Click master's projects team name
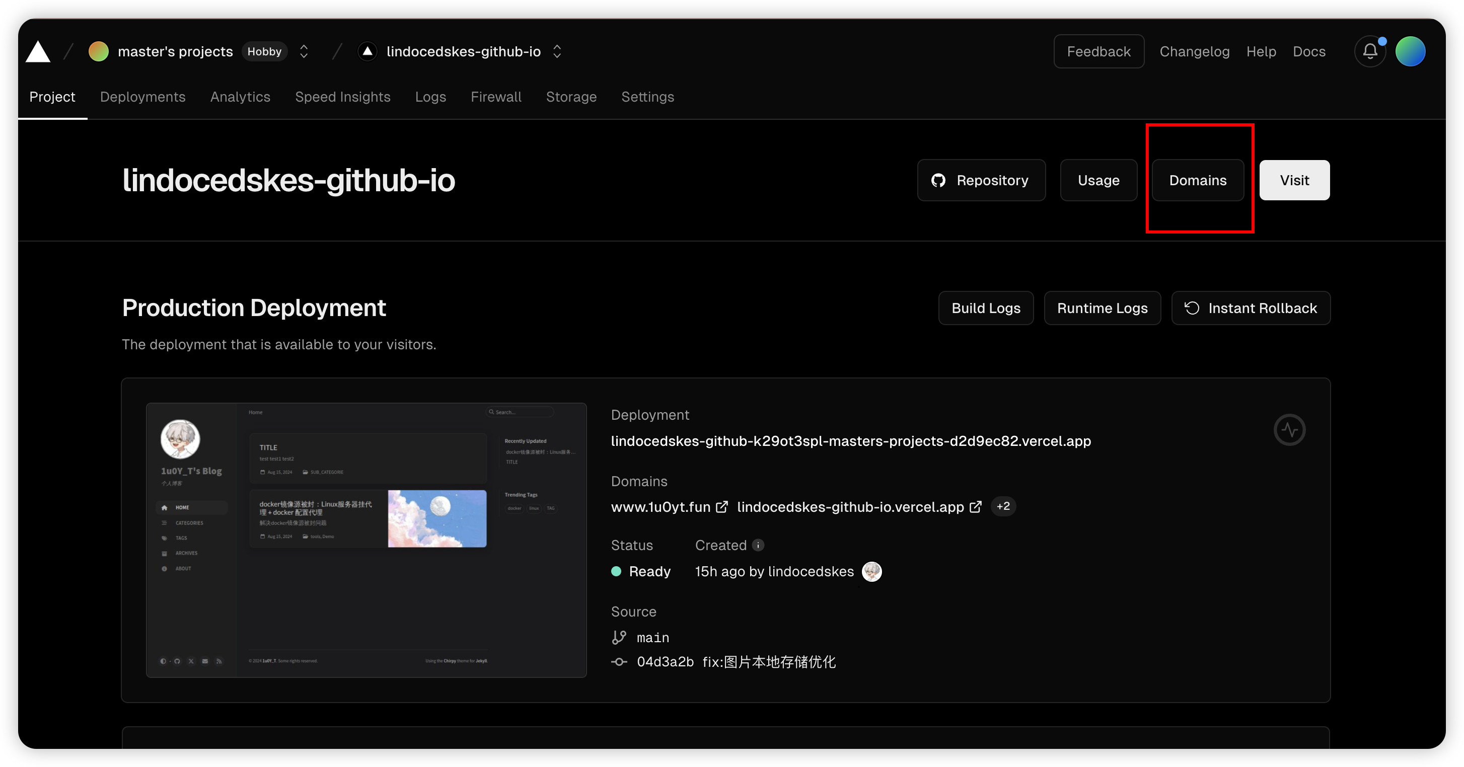Viewport: 1464px width, 767px height. [x=175, y=52]
